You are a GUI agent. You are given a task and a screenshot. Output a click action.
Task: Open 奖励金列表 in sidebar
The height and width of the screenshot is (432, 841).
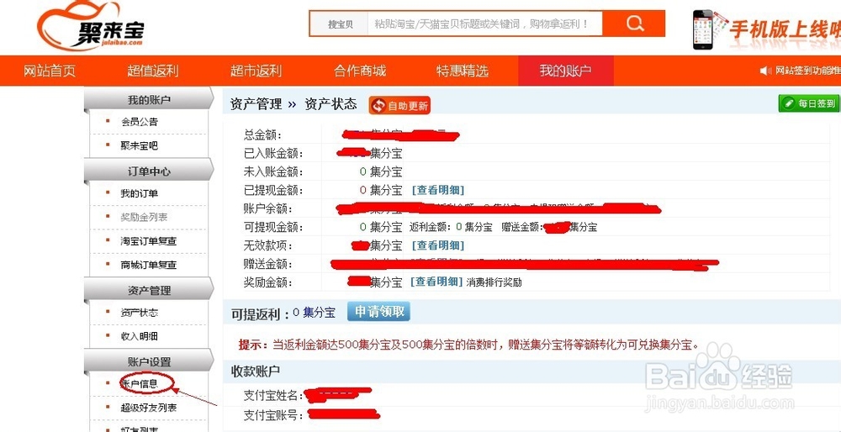[x=145, y=217]
